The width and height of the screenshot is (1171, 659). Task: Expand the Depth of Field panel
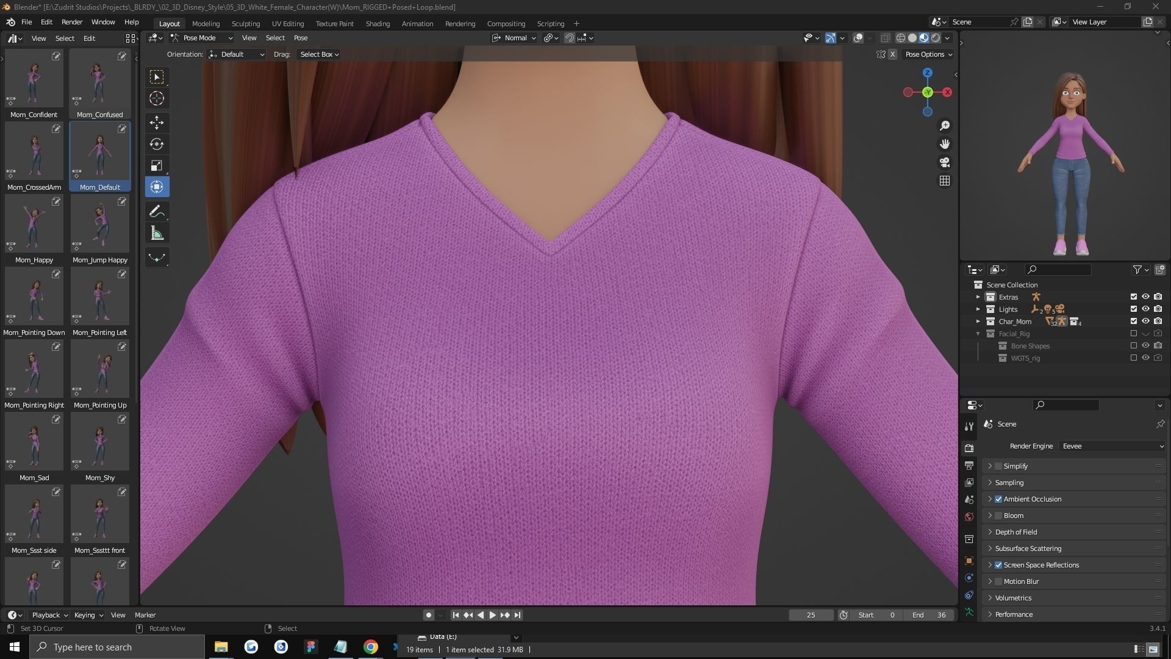(x=1073, y=532)
